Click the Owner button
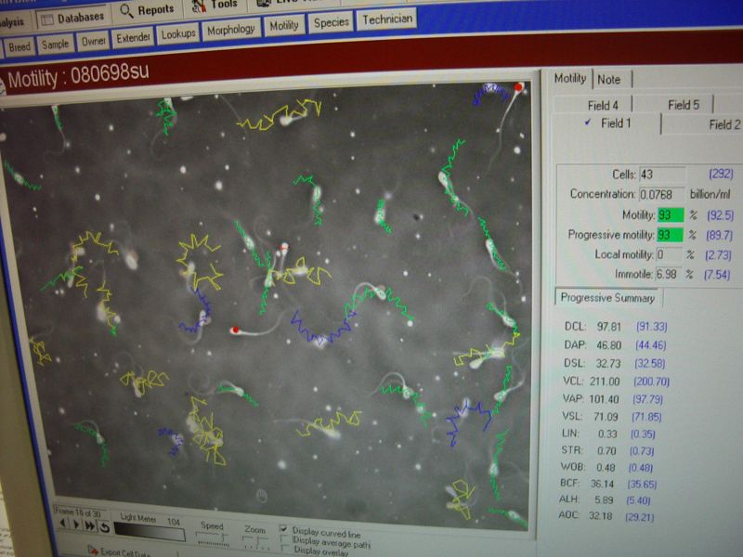The image size is (743, 557). click(94, 42)
